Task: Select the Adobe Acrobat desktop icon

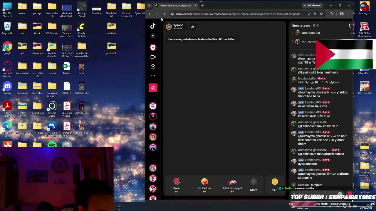Action: [x=7, y=109]
